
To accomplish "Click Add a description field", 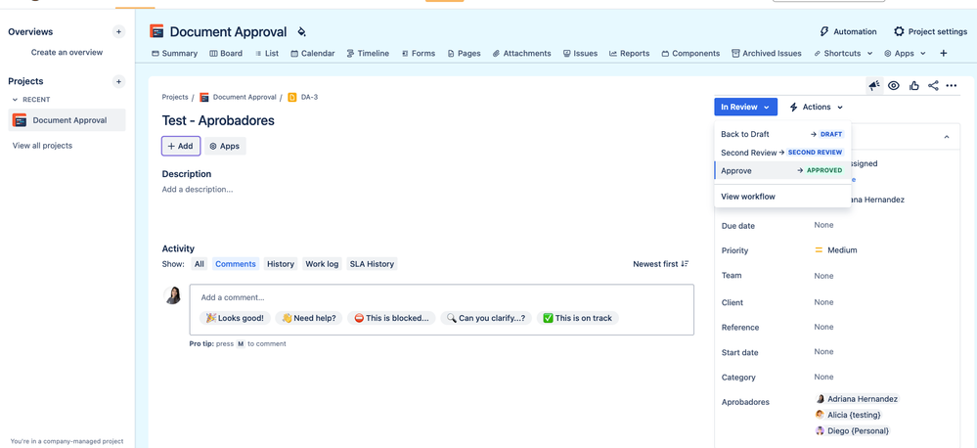I will point(198,190).
